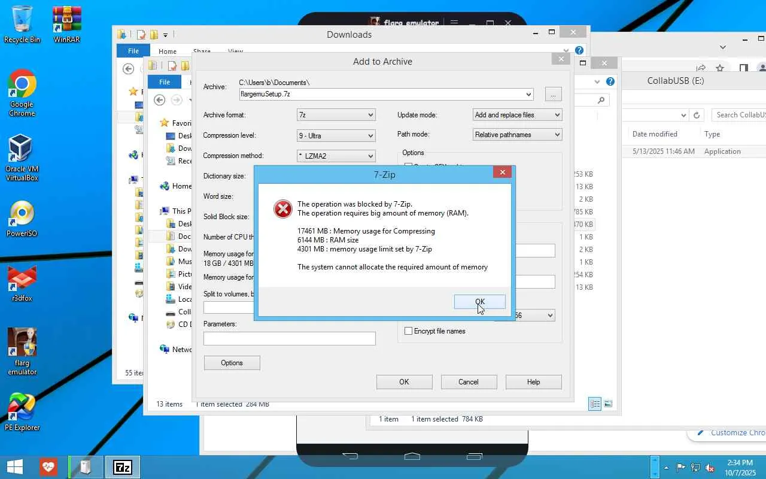Open the PowerISO desktop shortcut
Viewport: 766px width, 479px height.
click(22, 219)
